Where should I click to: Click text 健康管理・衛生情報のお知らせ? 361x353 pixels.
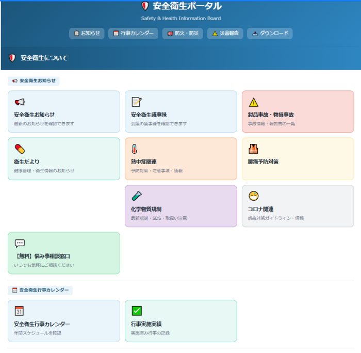tap(44, 171)
